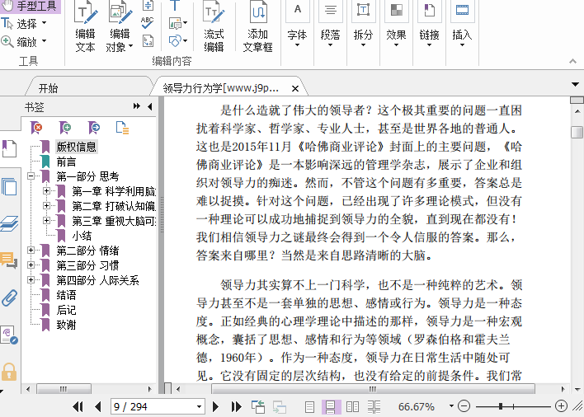Open the comments sidebar icon
The image size is (584, 417).
coord(9,260)
